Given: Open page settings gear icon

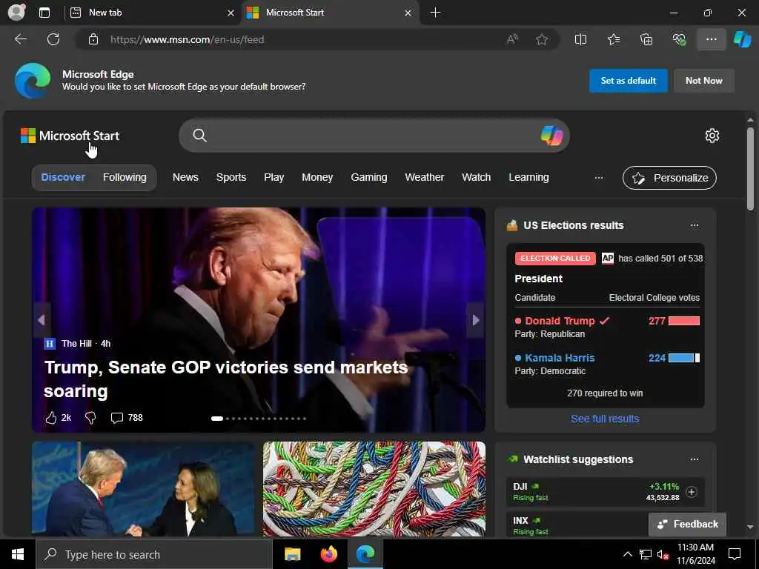Looking at the screenshot, I should 712,136.
